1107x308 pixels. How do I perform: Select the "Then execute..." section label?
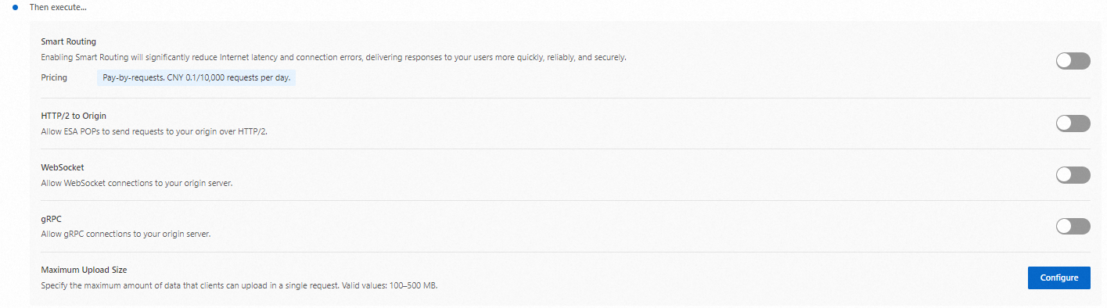58,7
